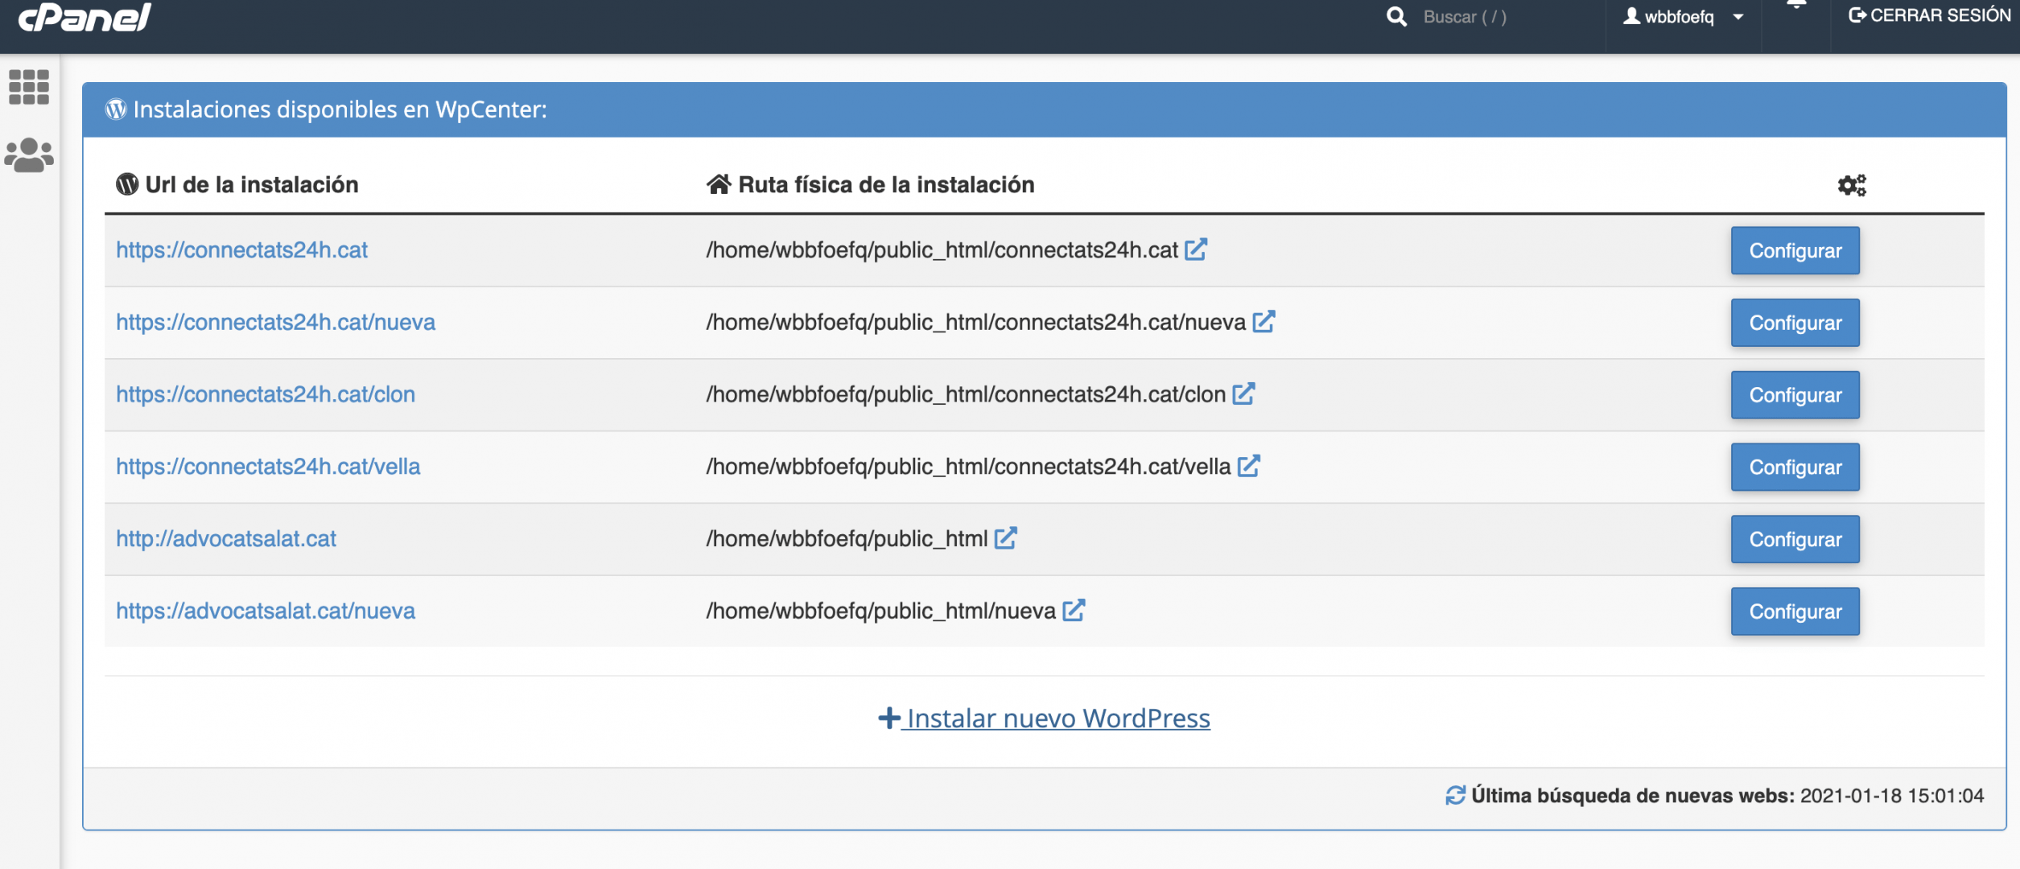The height and width of the screenshot is (869, 2020).
Task: Click Configurar for connectats24h.cat/vella
Action: [x=1795, y=467]
